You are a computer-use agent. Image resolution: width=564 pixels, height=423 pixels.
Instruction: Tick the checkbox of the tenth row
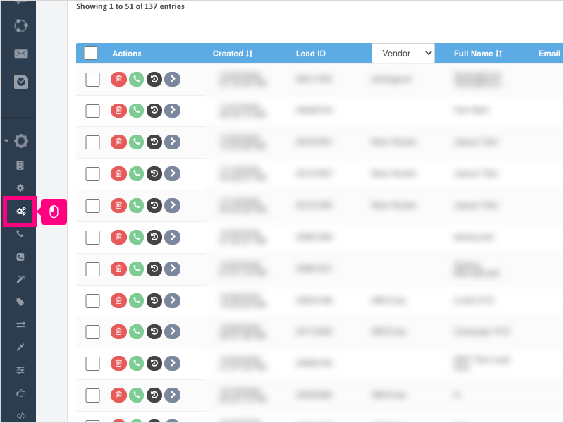point(92,364)
